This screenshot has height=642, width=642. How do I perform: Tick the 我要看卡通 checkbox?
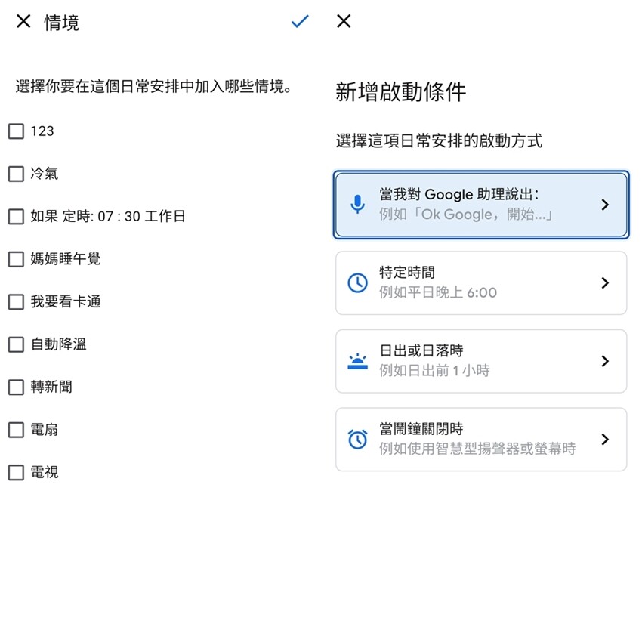coord(16,302)
